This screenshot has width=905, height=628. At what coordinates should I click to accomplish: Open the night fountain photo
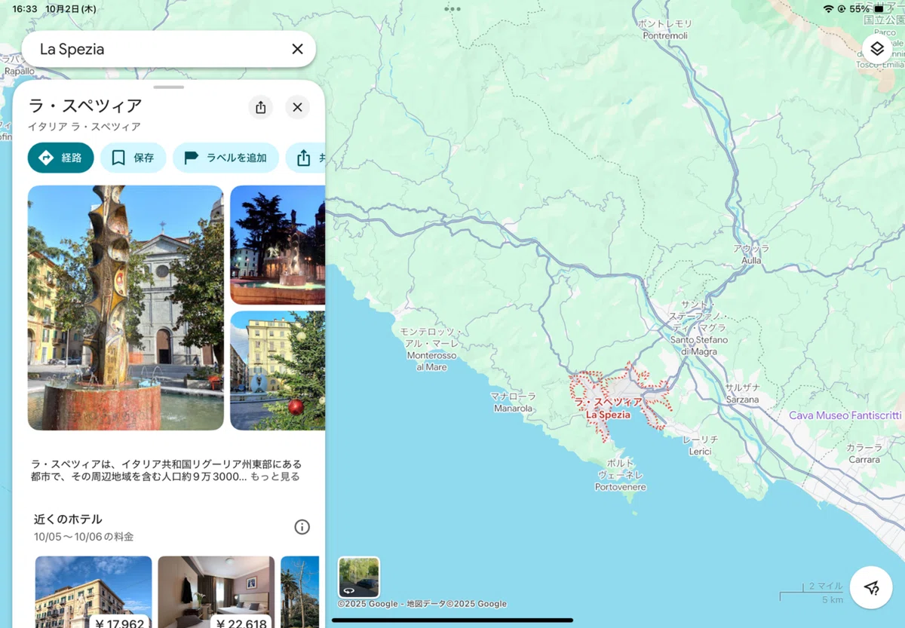tap(278, 245)
